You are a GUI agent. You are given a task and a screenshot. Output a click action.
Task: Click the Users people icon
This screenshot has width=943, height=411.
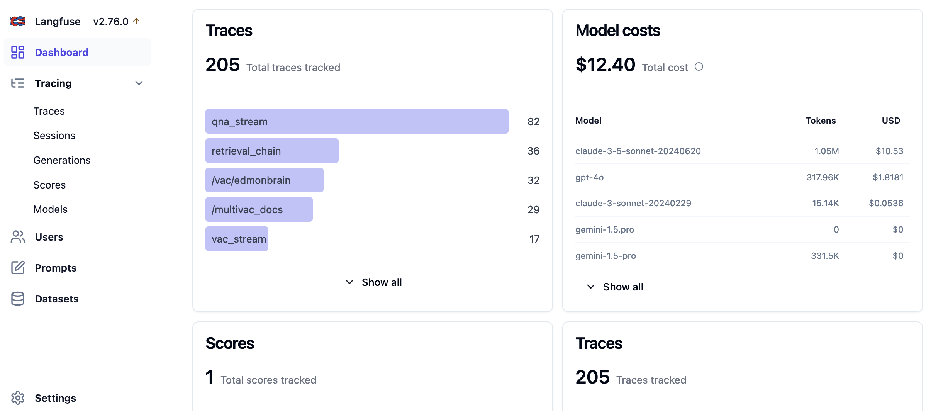click(x=18, y=237)
